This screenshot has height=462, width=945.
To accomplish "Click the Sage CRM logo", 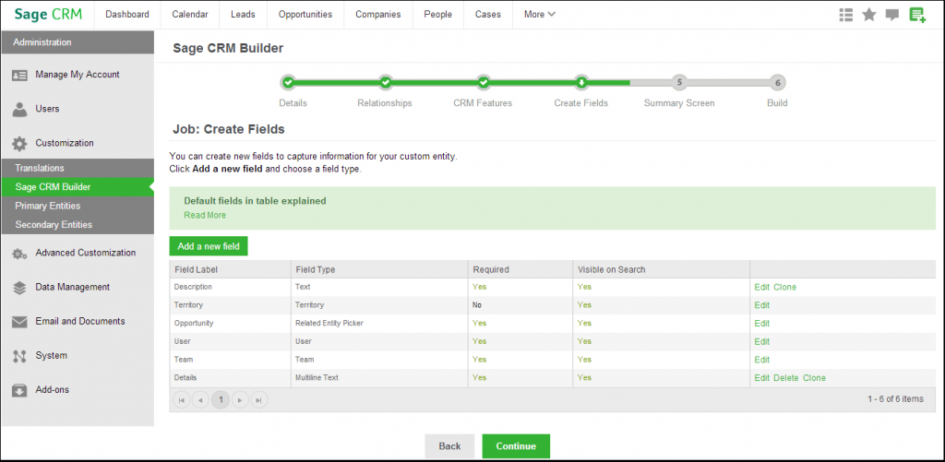I will pos(48,14).
